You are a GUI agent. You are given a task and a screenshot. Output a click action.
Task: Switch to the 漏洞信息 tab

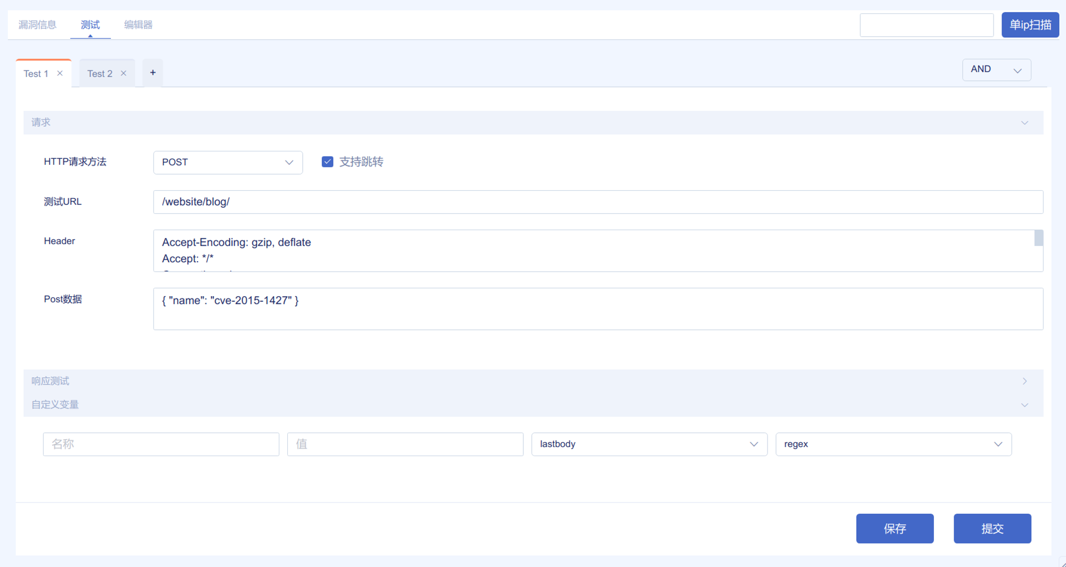(x=37, y=25)
